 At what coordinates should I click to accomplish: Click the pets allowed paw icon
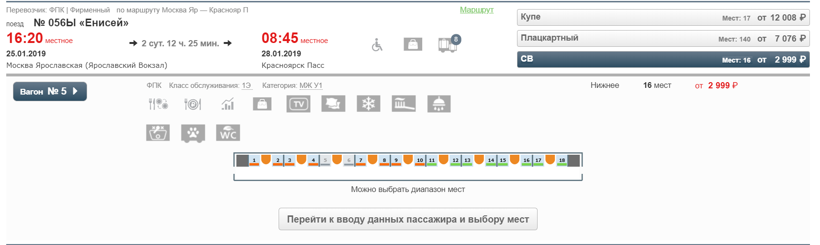coord(193,133)
